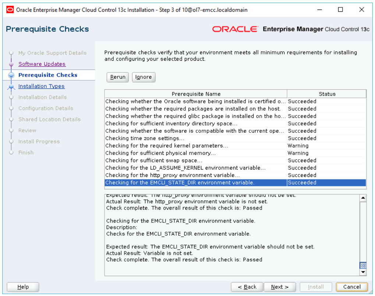
Task: Click the Rerun button
Action: point(118,77)
